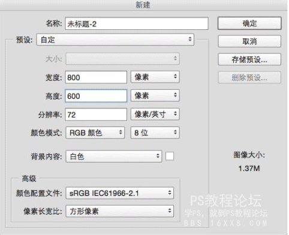Click the 名称: label
This screenshot has height=235, width=289.
click(x=54, y=23)
